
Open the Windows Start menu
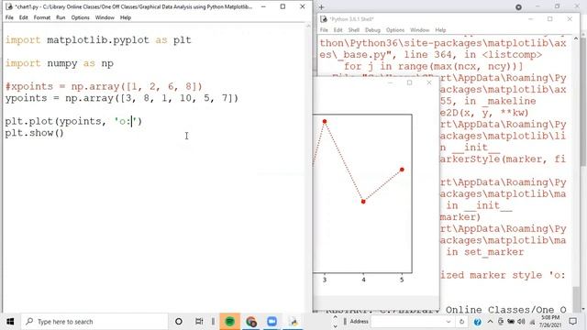click(10, 322)
